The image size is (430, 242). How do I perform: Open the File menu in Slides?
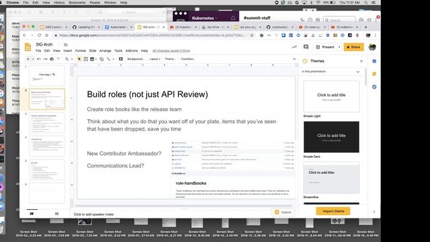click(38, 51)
